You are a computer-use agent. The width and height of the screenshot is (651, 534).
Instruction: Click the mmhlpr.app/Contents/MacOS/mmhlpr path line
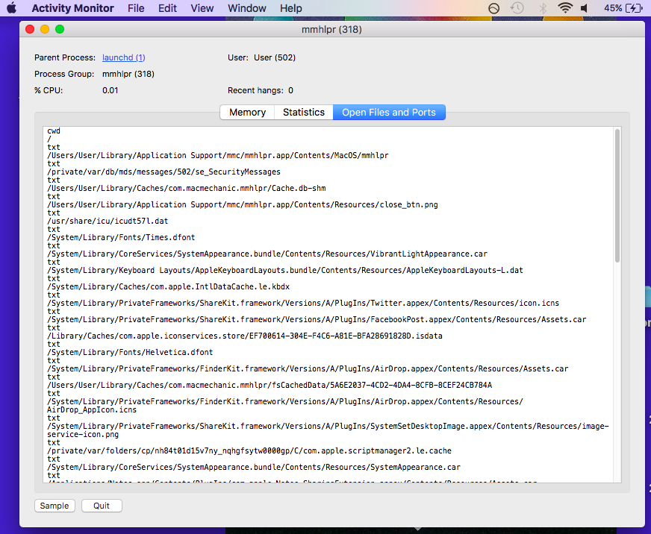(218, 155)
